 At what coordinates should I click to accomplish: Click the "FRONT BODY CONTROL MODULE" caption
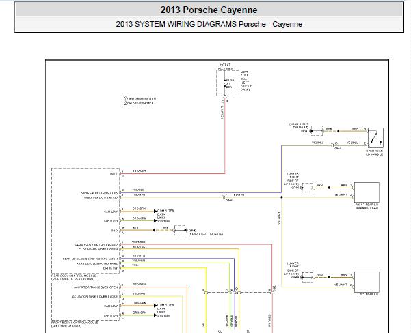tap(75, 324)
